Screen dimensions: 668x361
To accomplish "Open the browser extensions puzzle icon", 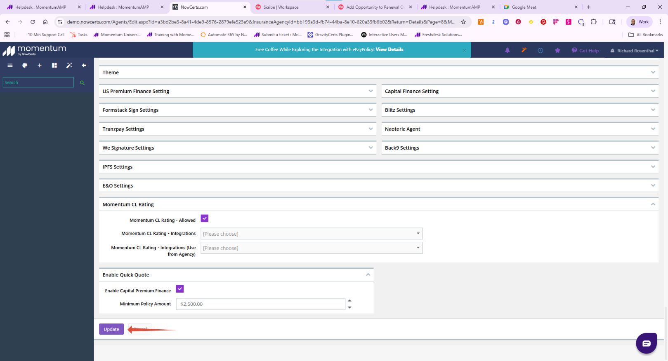I will pos(594,22).
